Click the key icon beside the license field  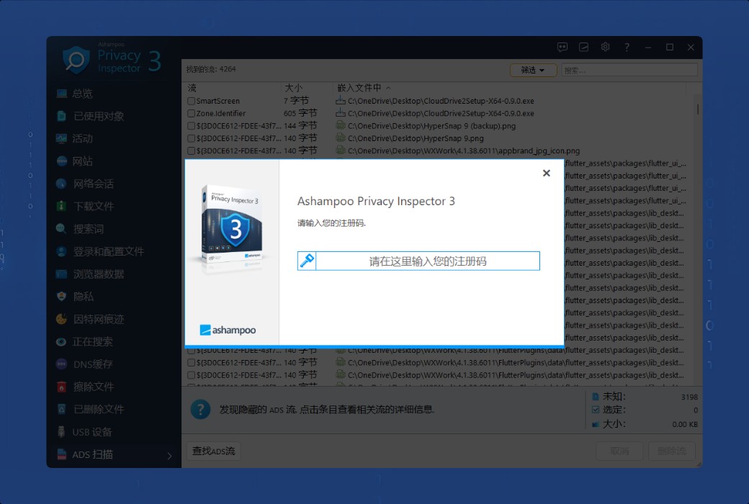click(307, 261)
